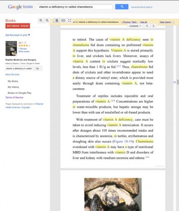Viewport: 179px width, 211px height.
Task: Click the blue search magnifier button
Action: (122, 7)
